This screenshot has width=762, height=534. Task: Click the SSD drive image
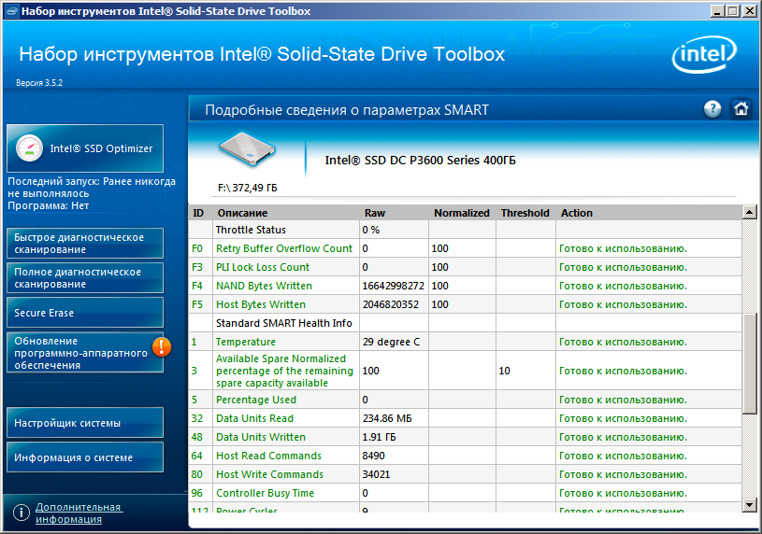pyautogui.click(x=248, y=149)
